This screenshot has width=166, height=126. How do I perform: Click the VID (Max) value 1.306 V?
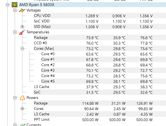click(x=92, y=27)
